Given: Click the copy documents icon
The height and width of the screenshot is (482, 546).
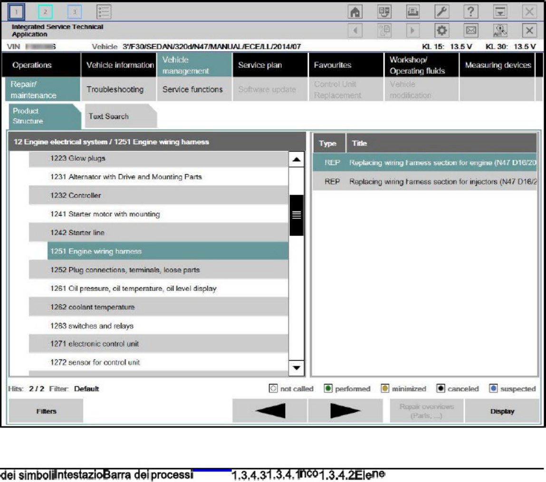Looking at the screenshot, I should (384, 31).
